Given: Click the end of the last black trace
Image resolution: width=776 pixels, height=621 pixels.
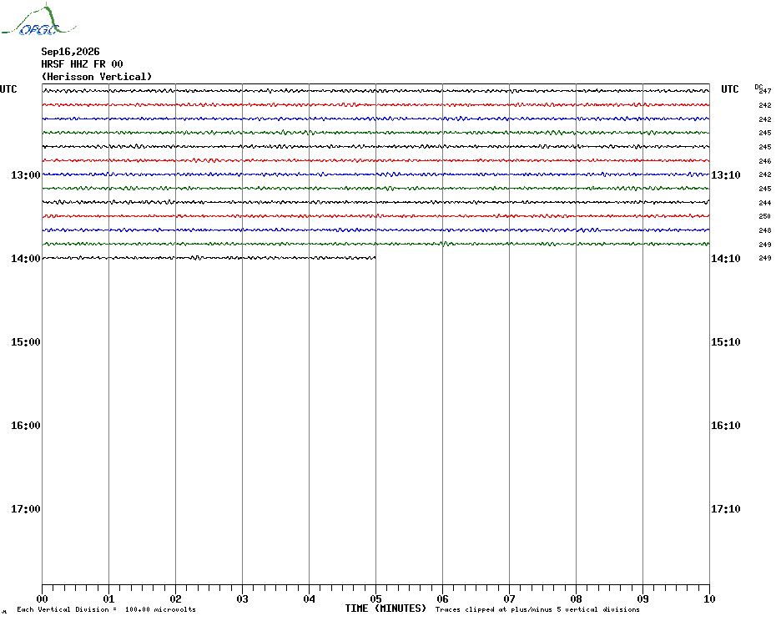Looking at the screenshot, I should pyautogui.click(x=375, y=258).
